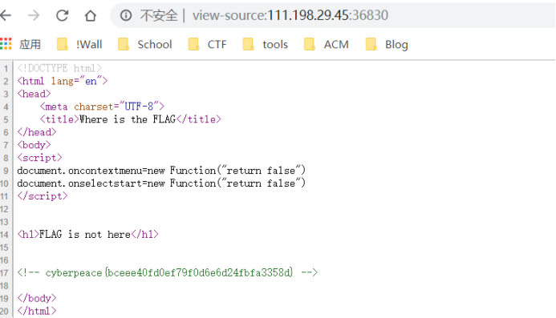Click the 'FLAG is not here' heading line

point(88,235)
